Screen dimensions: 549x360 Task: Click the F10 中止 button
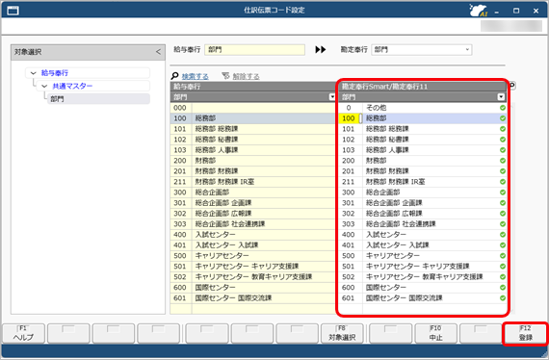436,333
